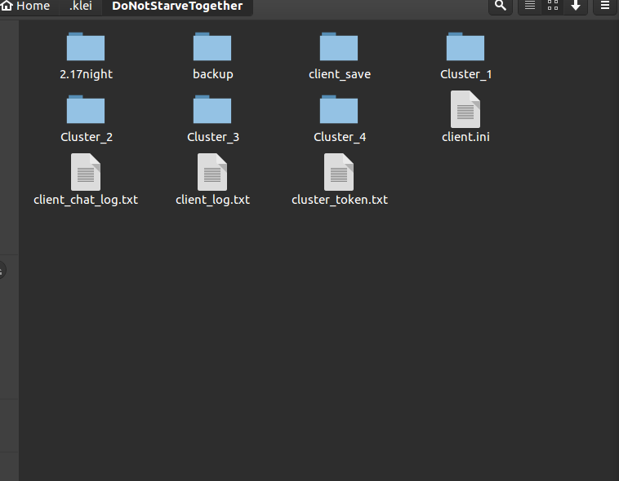Go to Home in path bar
The height and width of the screenshot is (481, 619).
coord(26,6)
